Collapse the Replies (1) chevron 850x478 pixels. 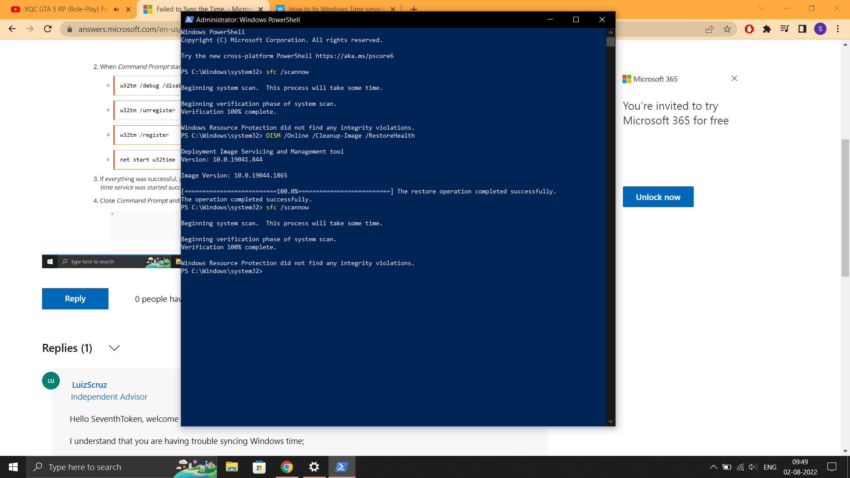114,348
